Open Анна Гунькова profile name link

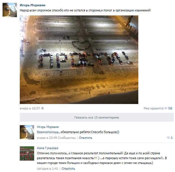click(47, 148)
